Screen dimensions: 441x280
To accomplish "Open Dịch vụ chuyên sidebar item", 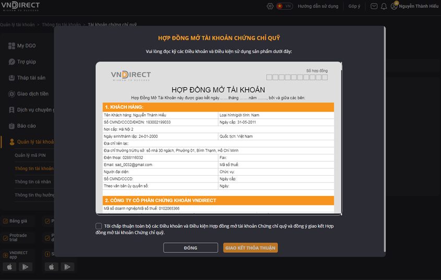I will click(x=35, y=109).
